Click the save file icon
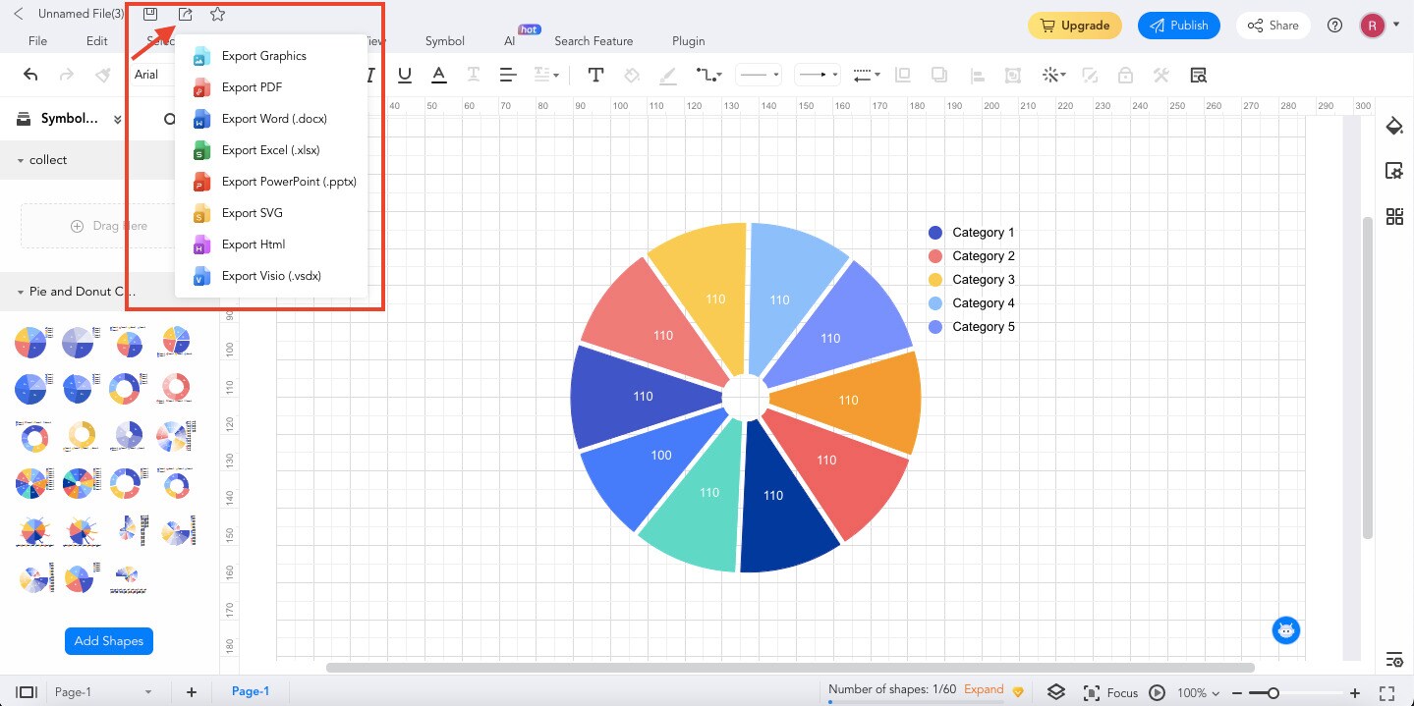Viewport: 1414px width, 706px height. 150,15
